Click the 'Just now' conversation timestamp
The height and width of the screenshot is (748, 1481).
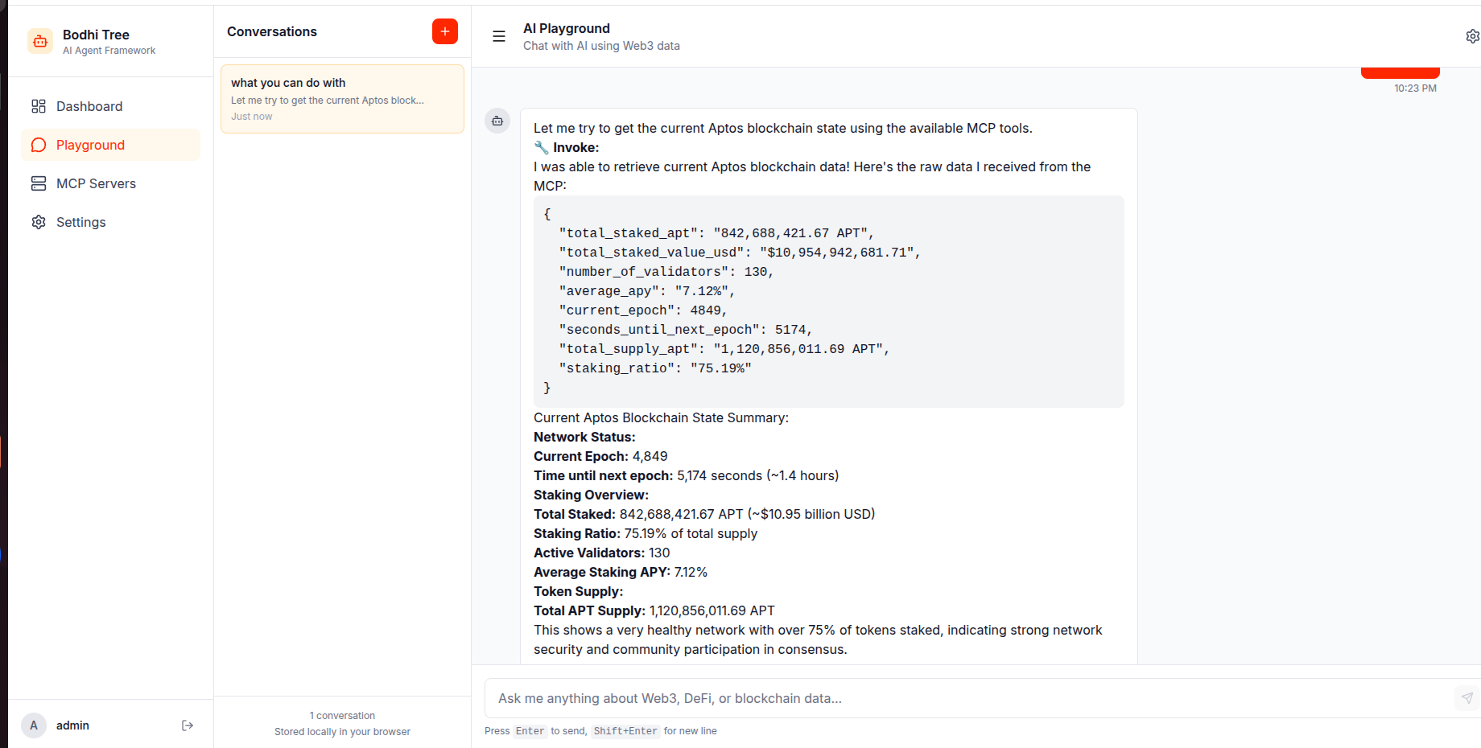point(251,117)
